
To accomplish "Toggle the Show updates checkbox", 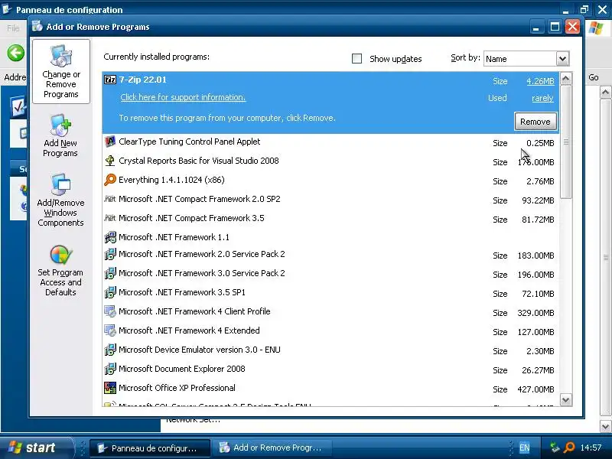I will point(356,59).
